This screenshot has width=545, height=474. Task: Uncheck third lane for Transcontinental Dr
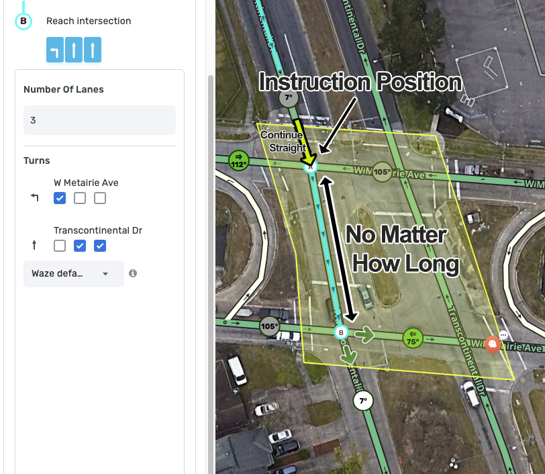[100, 246]
